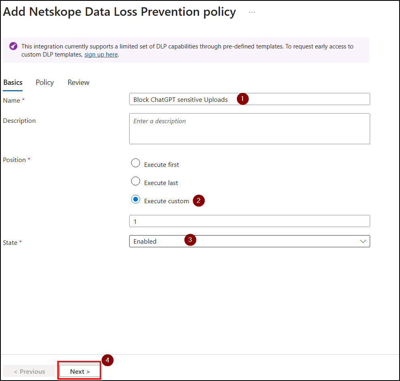The image size is (400, 381).
Task: Go to the Review tab
Action: click(78, 82)
